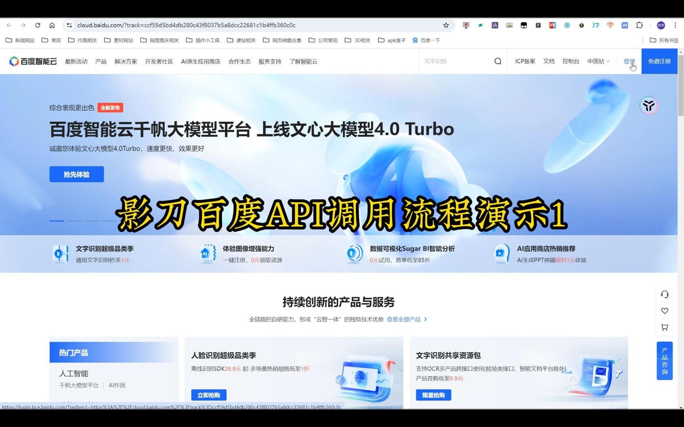Screen dimensions: 684x427
Task: Expand the 中国站 region dropdown
Action: 598,61
